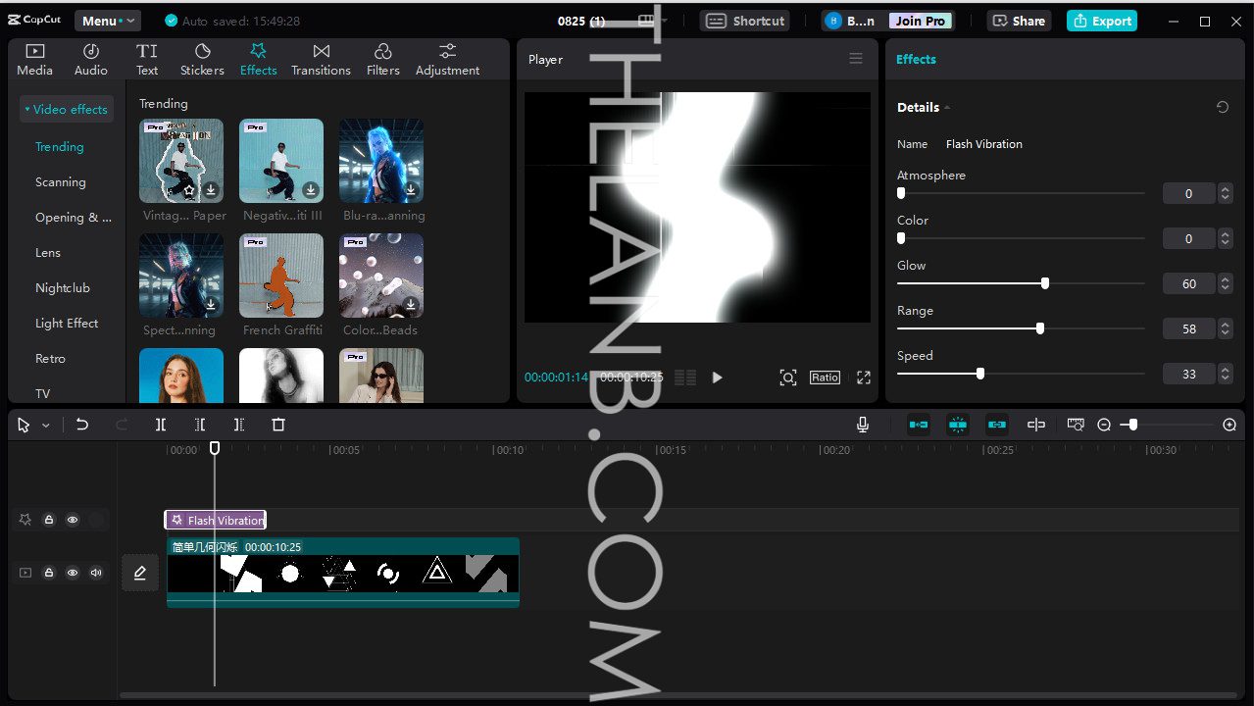Mute the main video track audio
The height and width of the screenshot is (706, 1254).
(96, 573)
